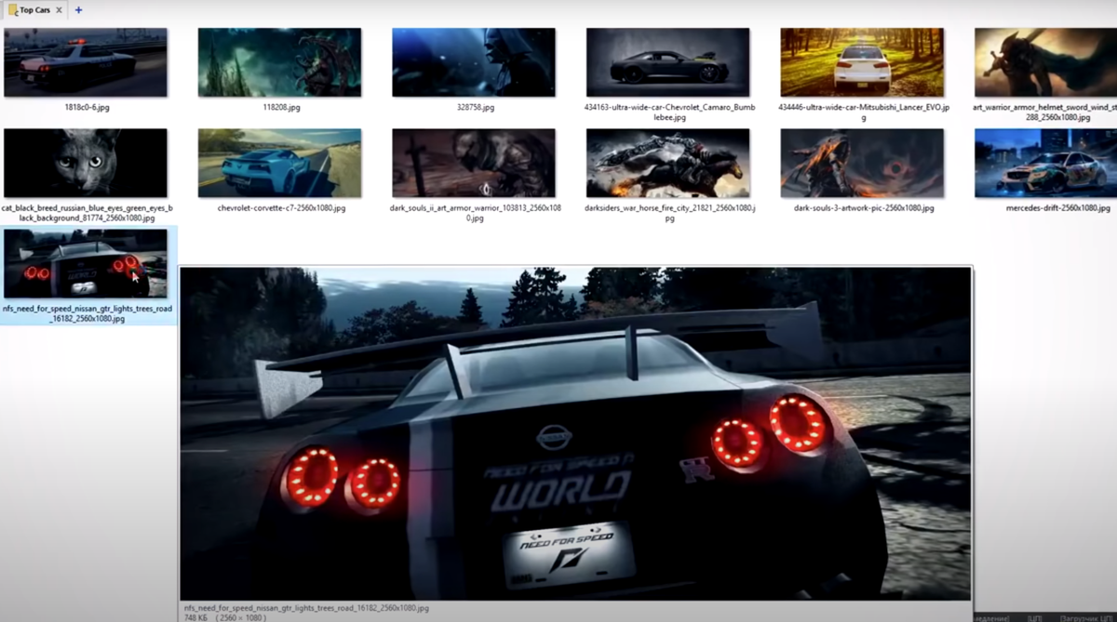Click the 434446-ultra-wide-car-Mitsubishi_Lancer_EVO file name

coord(863,112)
